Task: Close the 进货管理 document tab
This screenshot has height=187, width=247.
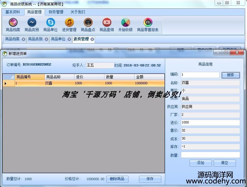Action: 92,39
